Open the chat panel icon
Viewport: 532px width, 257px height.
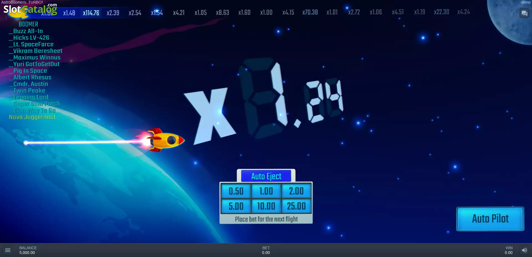coord(524,13)
